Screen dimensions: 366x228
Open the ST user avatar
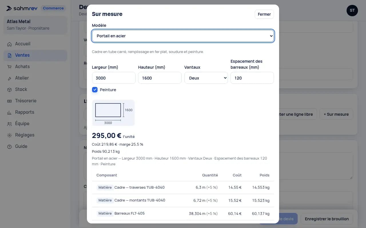352,11
